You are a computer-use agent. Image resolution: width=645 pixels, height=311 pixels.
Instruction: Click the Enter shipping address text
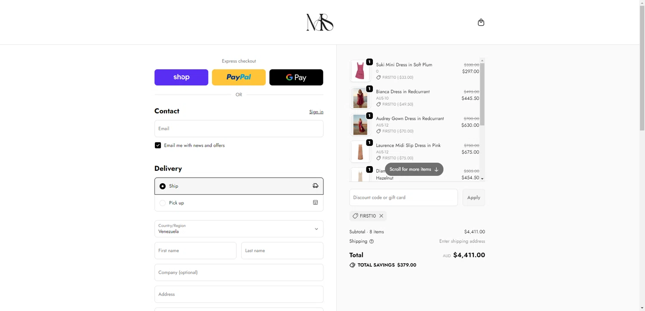point(462,241)
